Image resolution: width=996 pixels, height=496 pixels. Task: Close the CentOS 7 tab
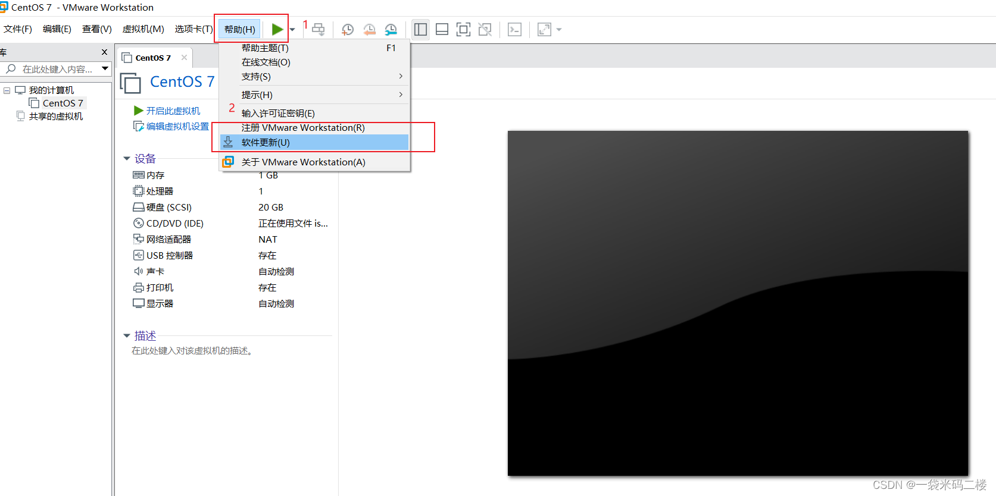tap(185, 58)
